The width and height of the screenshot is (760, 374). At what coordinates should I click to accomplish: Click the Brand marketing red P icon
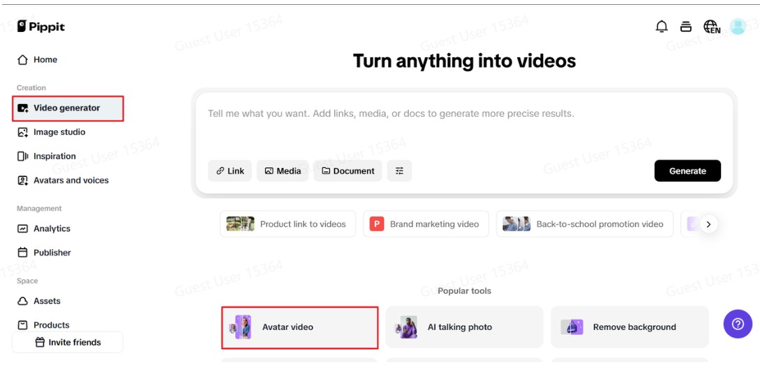[x=377, y=224]
